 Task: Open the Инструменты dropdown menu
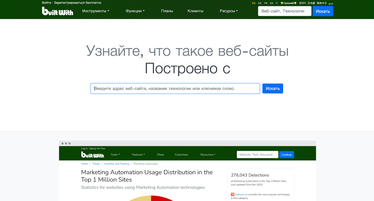coord(96,11)
